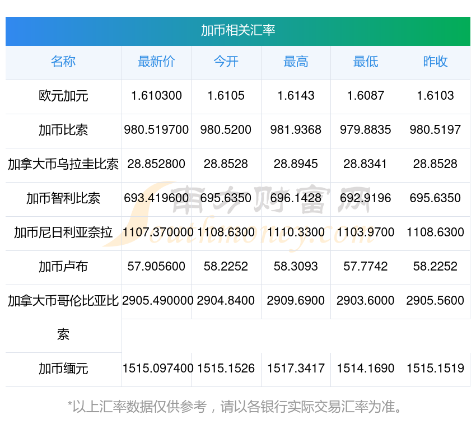476x424 pixels.
Task: Select the 最新价 column header
Action: coord(156,62)
